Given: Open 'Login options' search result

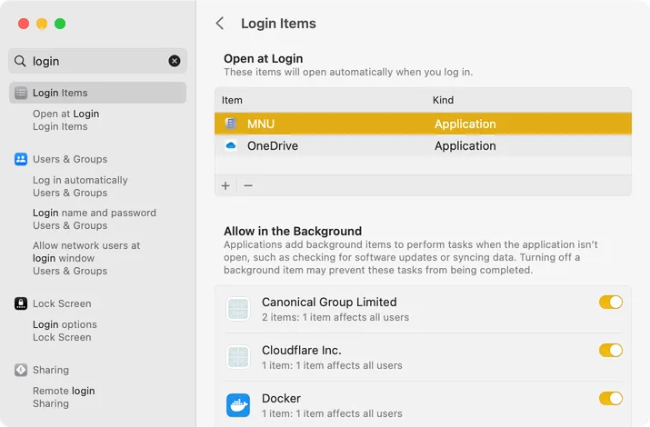Looking at the screenshot, I should [65, 331].
